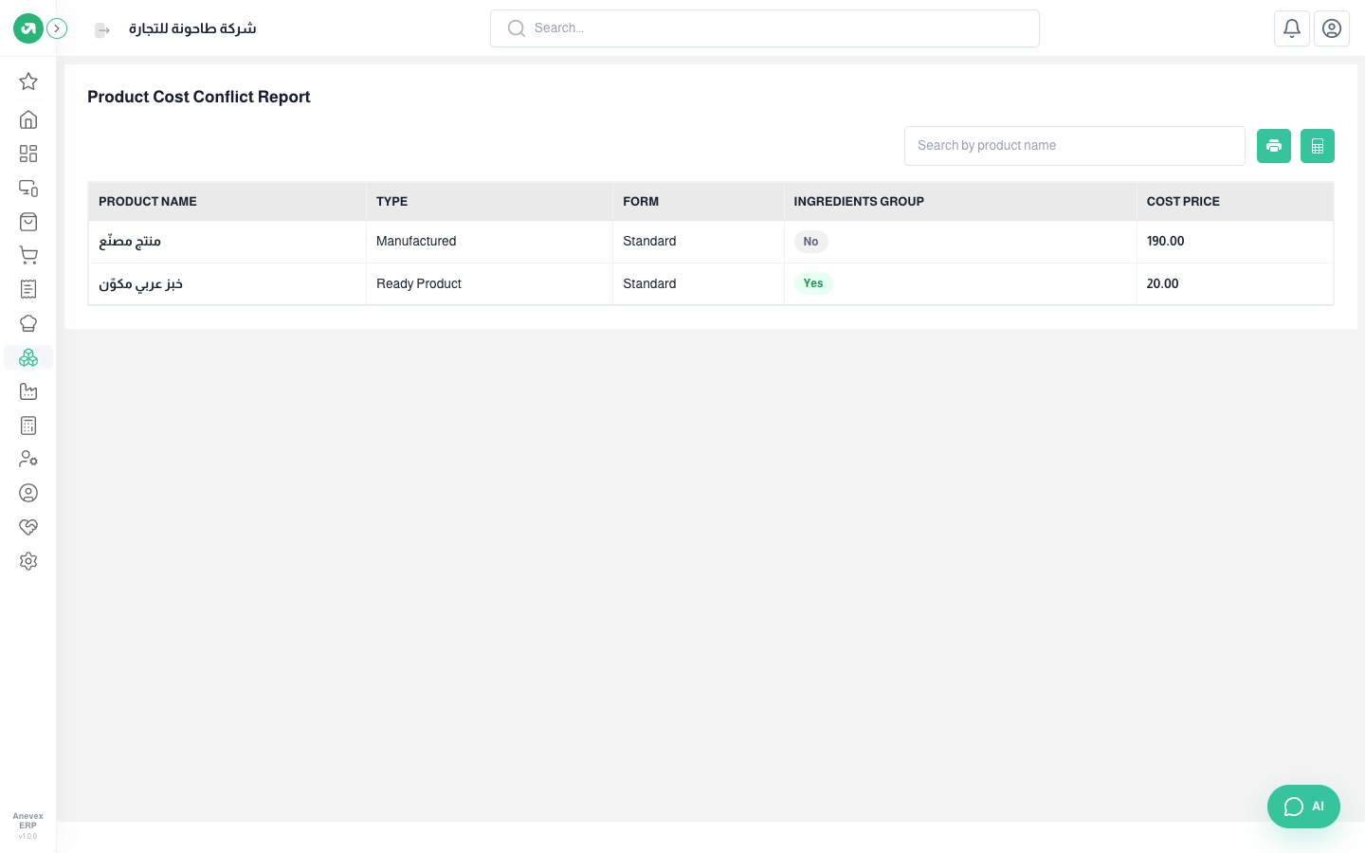This screenshot has height=853, width=1365.
Task: Click the Product Cost Conflict Report heading
Action: coord(199,97)
